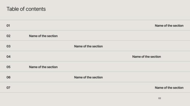Select the number 06 label
Viewport: 190px width, 106px height.
point(8,77)
